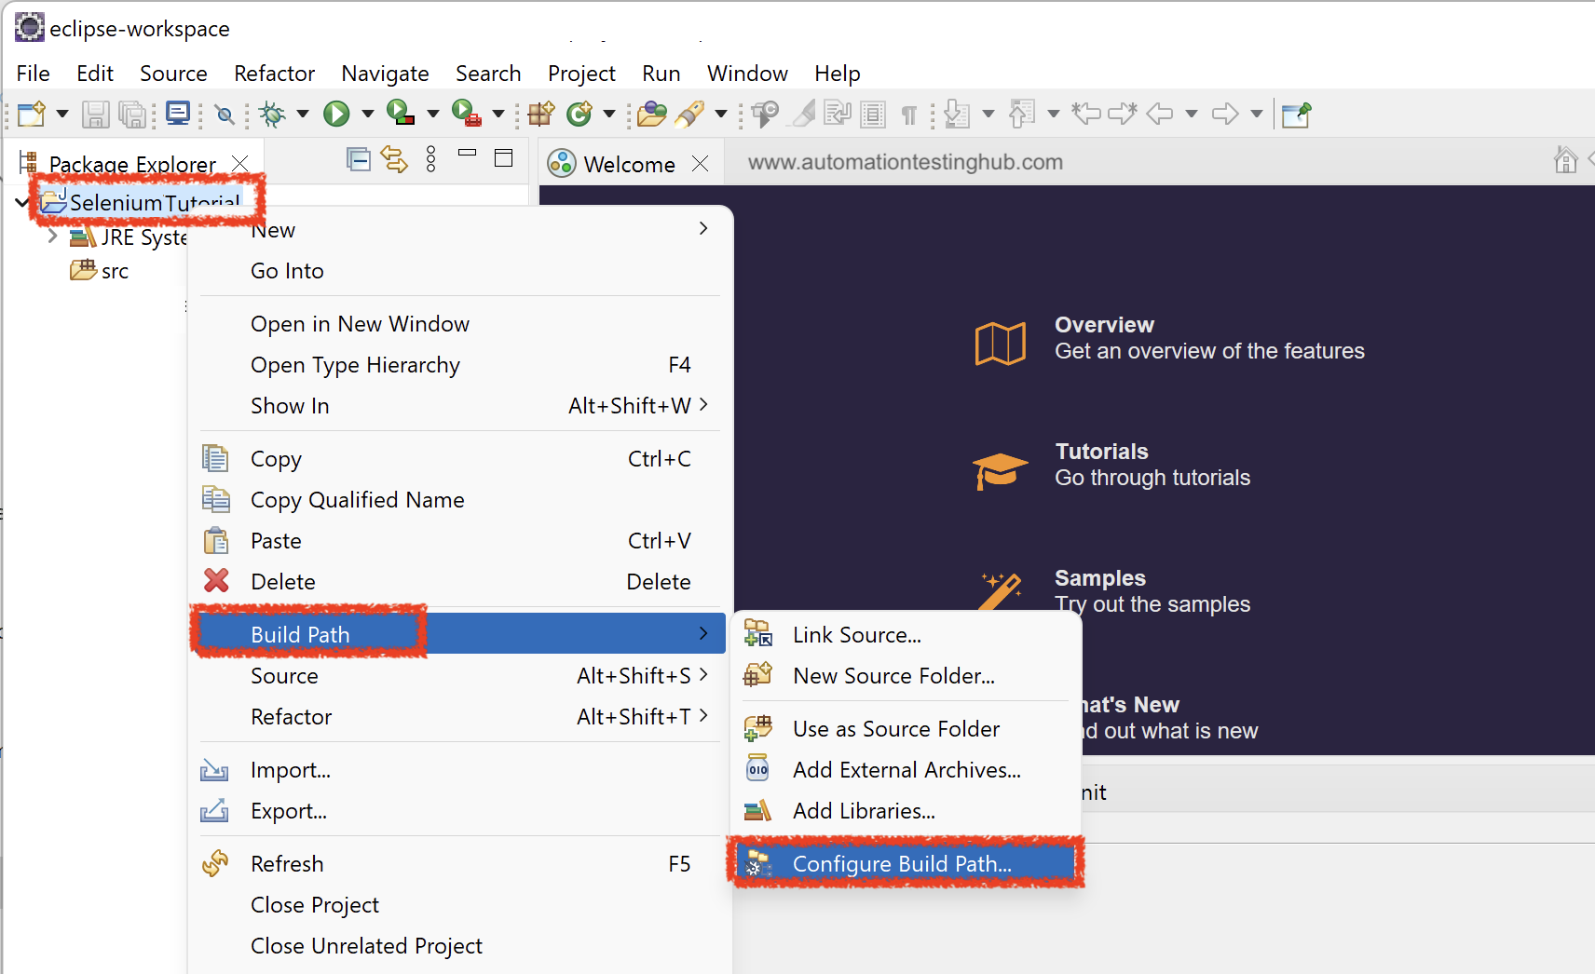Image resolution: width=1595 pixels, height=974 pixels.
Task: Click Link Source submenu entry
Action: pos(906,635)
